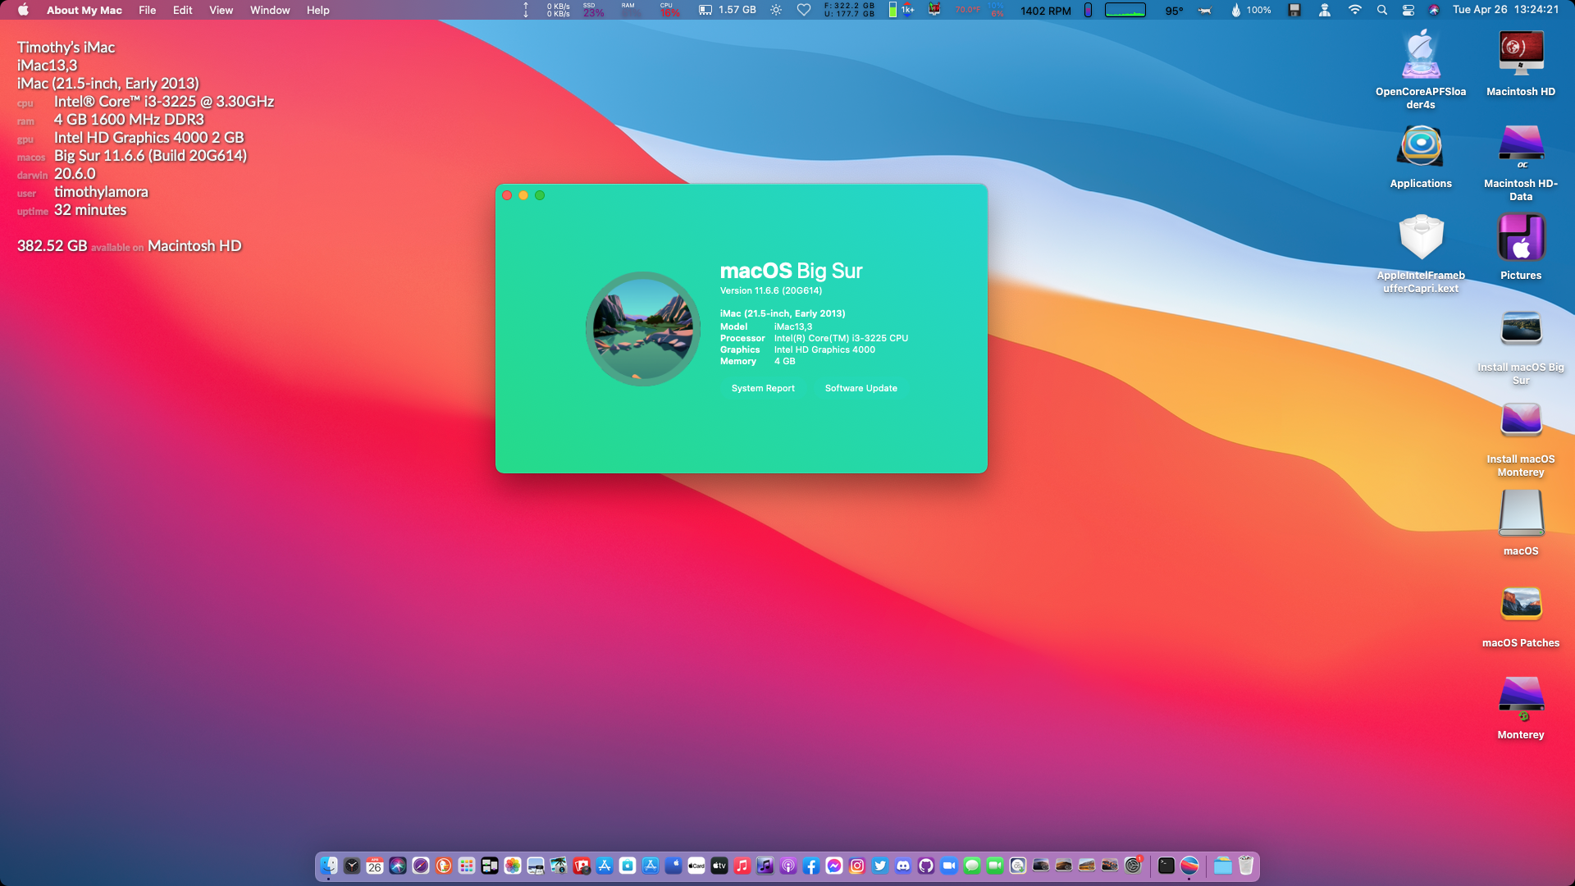This screenshot has height=886, width=1575.
Task: Click the Wi-Fi menu bar icon
Action: point(1354,10)
